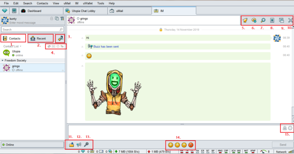Switch to the uMail tab
The height and width of the screenshot is (154, 294).
(130, 11)
